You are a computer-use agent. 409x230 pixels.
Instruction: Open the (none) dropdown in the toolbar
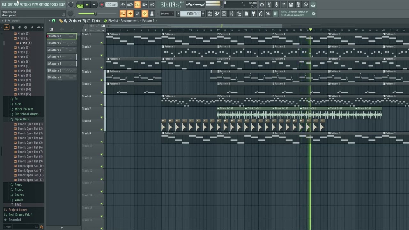[x=167, y=13]
